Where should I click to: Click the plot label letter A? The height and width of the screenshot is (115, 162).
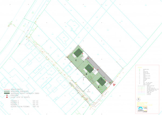98,87
